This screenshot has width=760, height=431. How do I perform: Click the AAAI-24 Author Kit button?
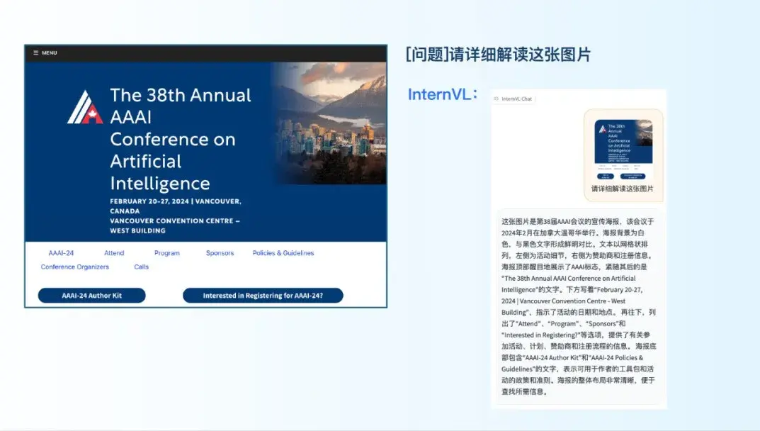click(91, 296)
